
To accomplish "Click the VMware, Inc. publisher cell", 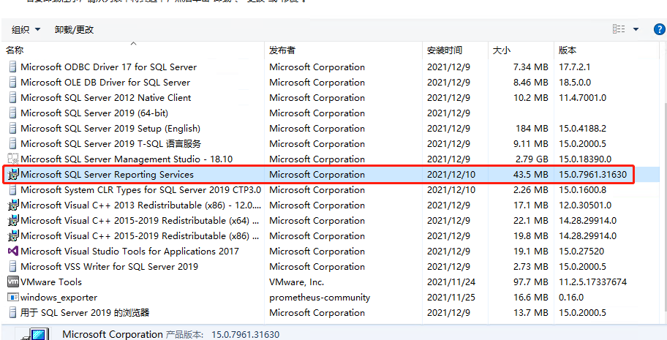I will point(296,282).
